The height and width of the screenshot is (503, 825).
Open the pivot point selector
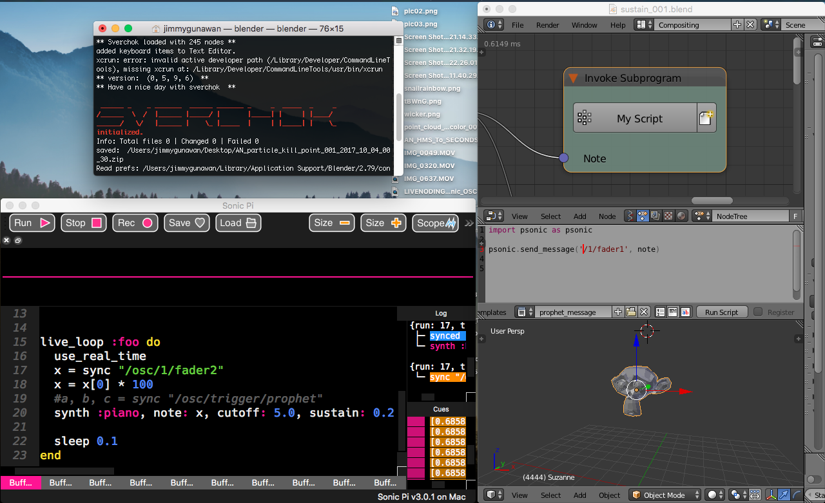[x=738, y=495]
